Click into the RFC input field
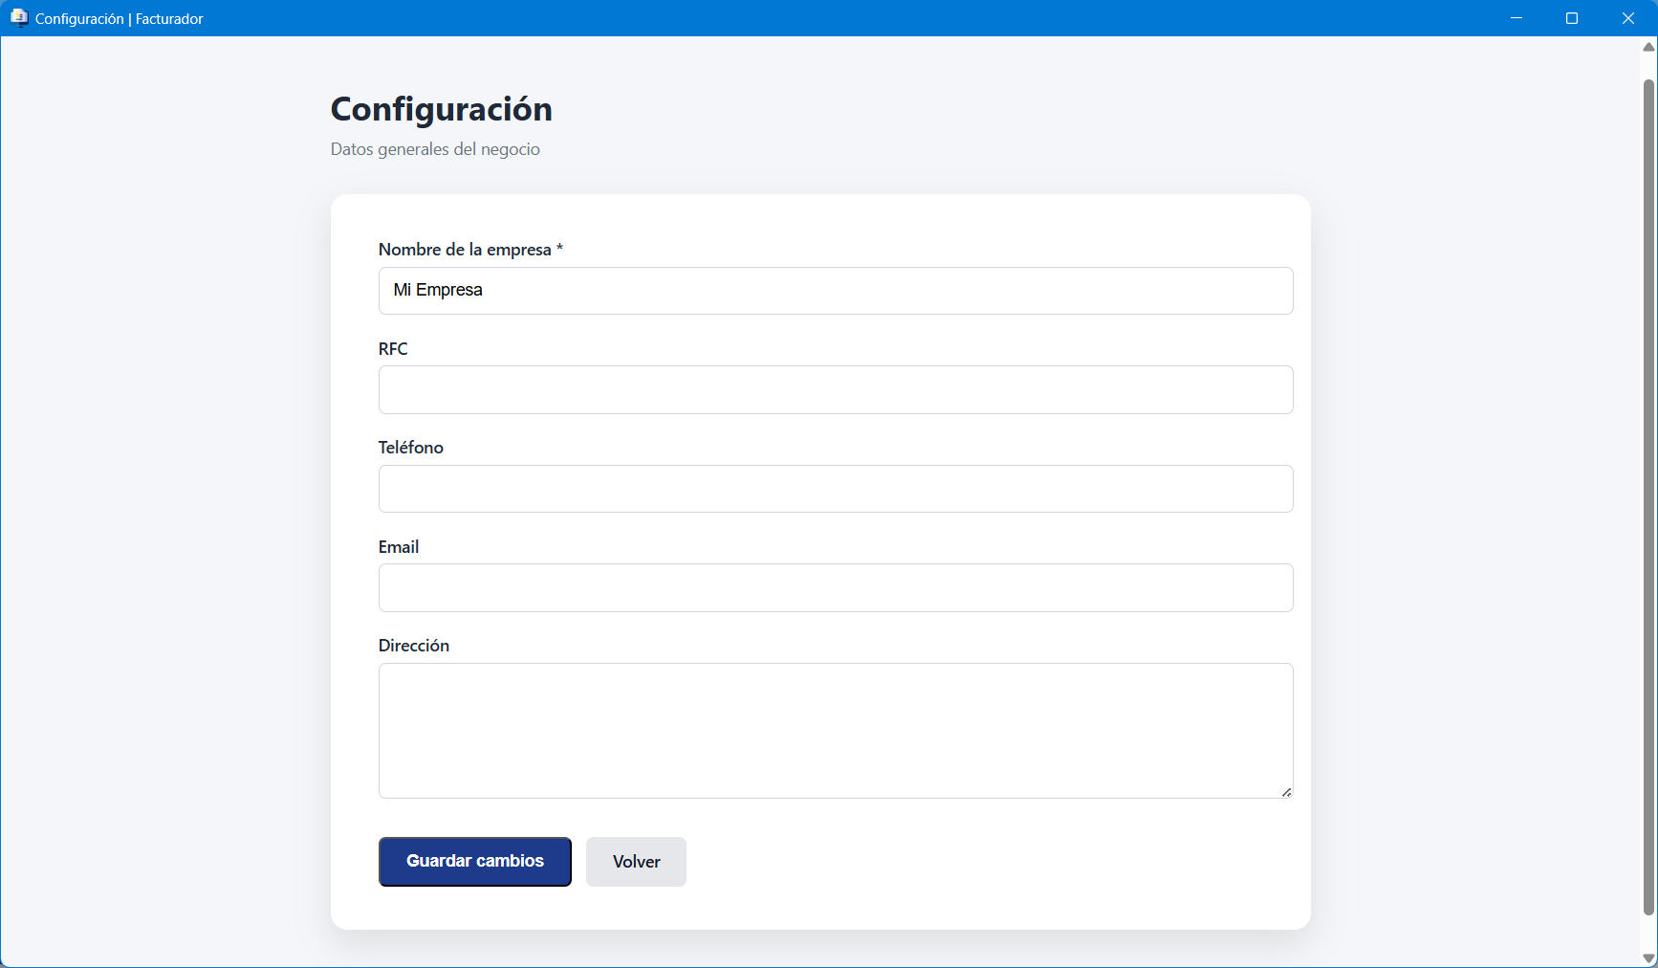The height and width of the screenshot is (968, 1658). pyautogui.click(x=835, y=390)
